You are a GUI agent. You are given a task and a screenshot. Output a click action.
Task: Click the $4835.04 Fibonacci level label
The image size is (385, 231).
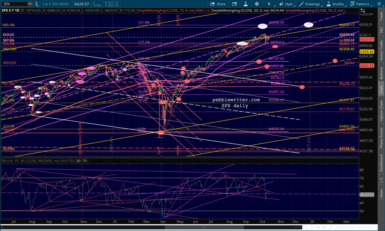point(276,129)
